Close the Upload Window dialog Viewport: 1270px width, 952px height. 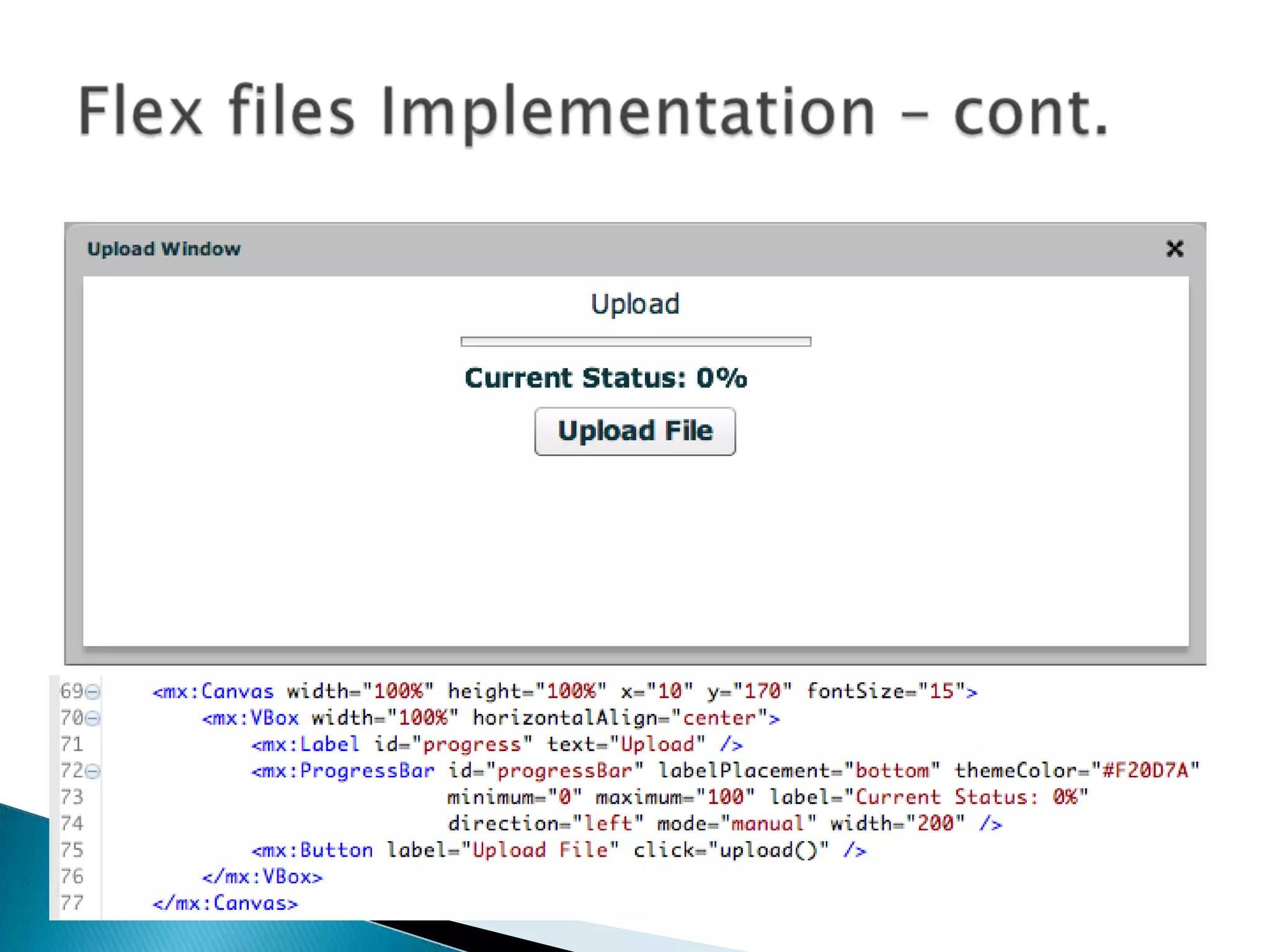point(1175,249)
